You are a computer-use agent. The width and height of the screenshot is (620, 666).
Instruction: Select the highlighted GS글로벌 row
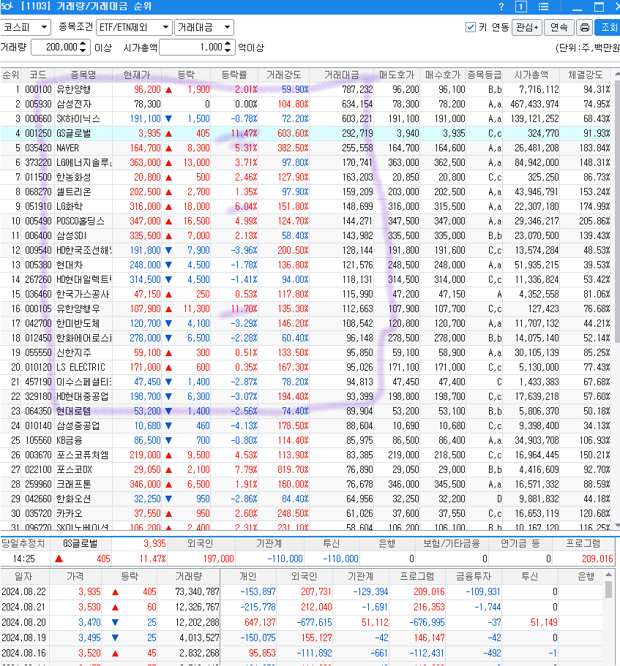click(x=306, y=133)
